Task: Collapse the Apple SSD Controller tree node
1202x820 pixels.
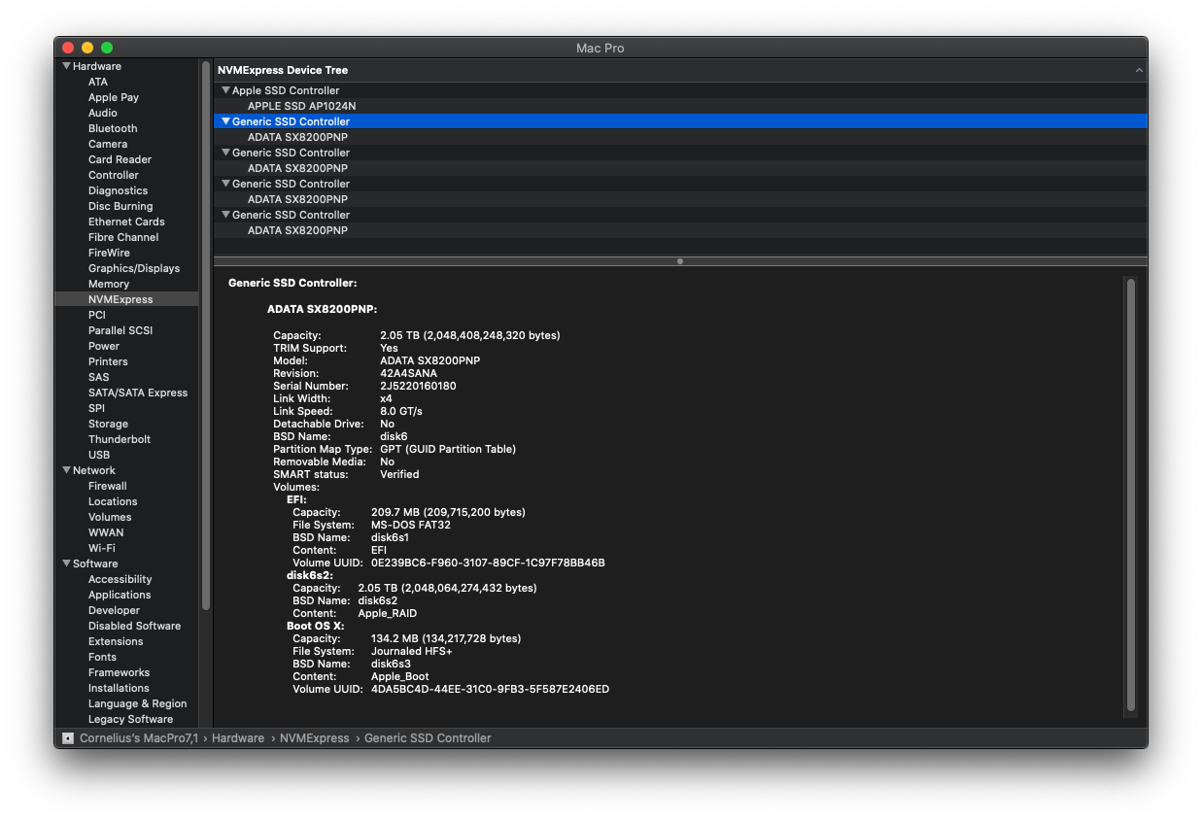Action: click(x=225, y=90)
